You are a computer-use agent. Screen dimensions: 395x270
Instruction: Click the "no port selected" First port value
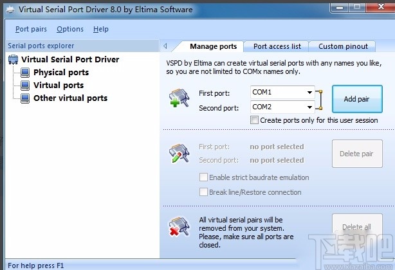[x=277, y=147]
